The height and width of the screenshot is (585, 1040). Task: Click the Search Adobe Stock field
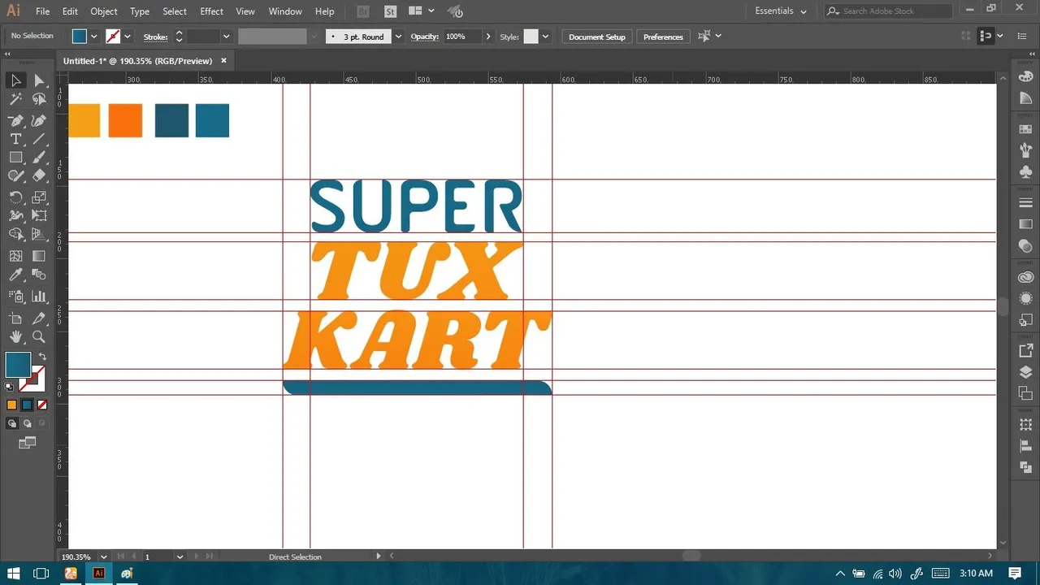coord(887,11)
